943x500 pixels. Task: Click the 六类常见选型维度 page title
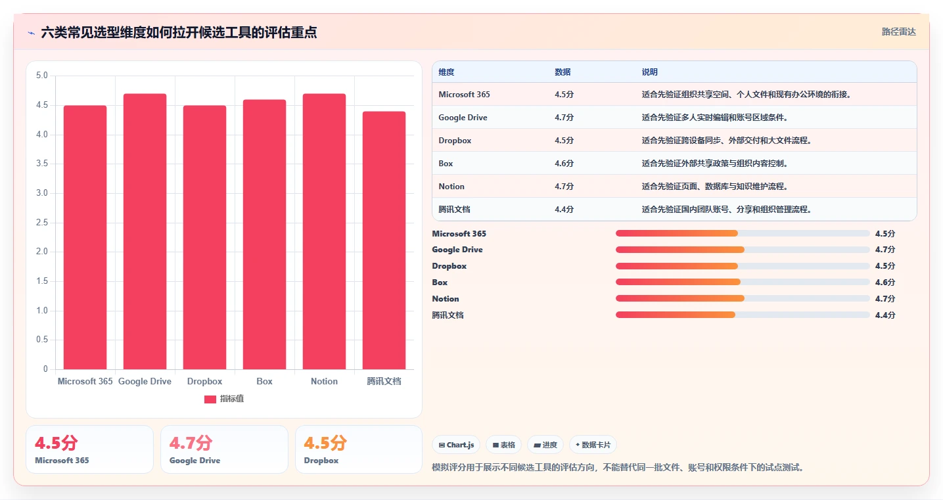pyautogui.click(x=179, y=32)
